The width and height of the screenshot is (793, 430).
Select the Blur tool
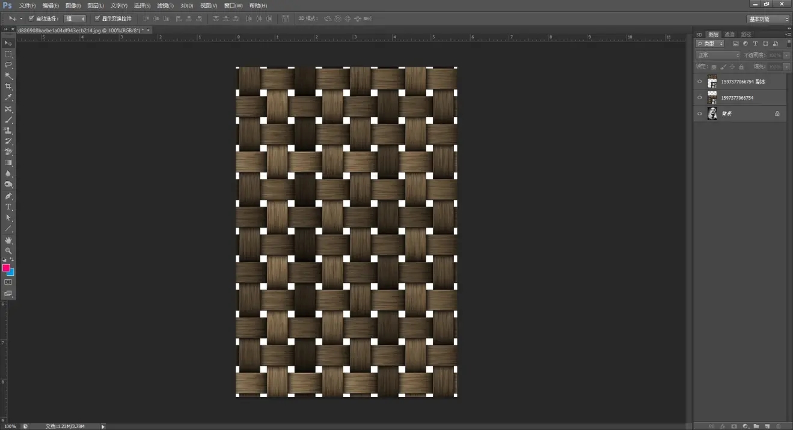coord(8,174)
